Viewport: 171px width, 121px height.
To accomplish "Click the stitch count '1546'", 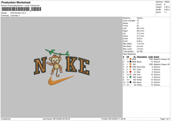I will coord(134,67).
